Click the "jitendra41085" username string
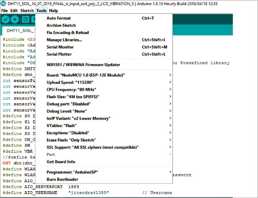This screenshot has height=198, width=258. tap(89, 193)
